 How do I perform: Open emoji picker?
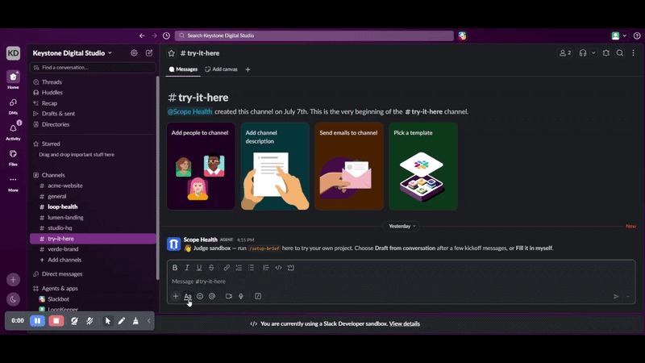200,296
